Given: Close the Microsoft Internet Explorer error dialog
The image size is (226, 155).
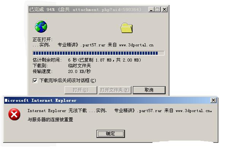Looking at the screenshot, I should click(x=213, y=100).
